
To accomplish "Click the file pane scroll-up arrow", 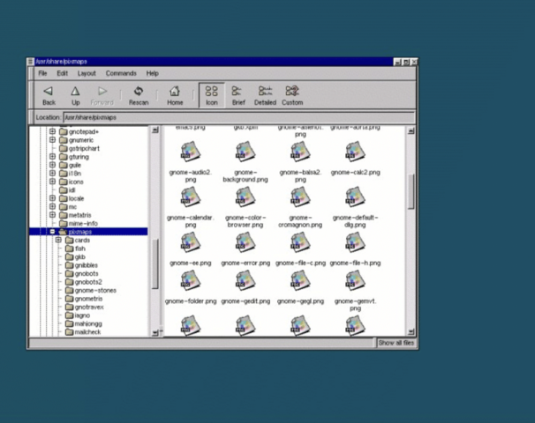I will coord(411,130).
